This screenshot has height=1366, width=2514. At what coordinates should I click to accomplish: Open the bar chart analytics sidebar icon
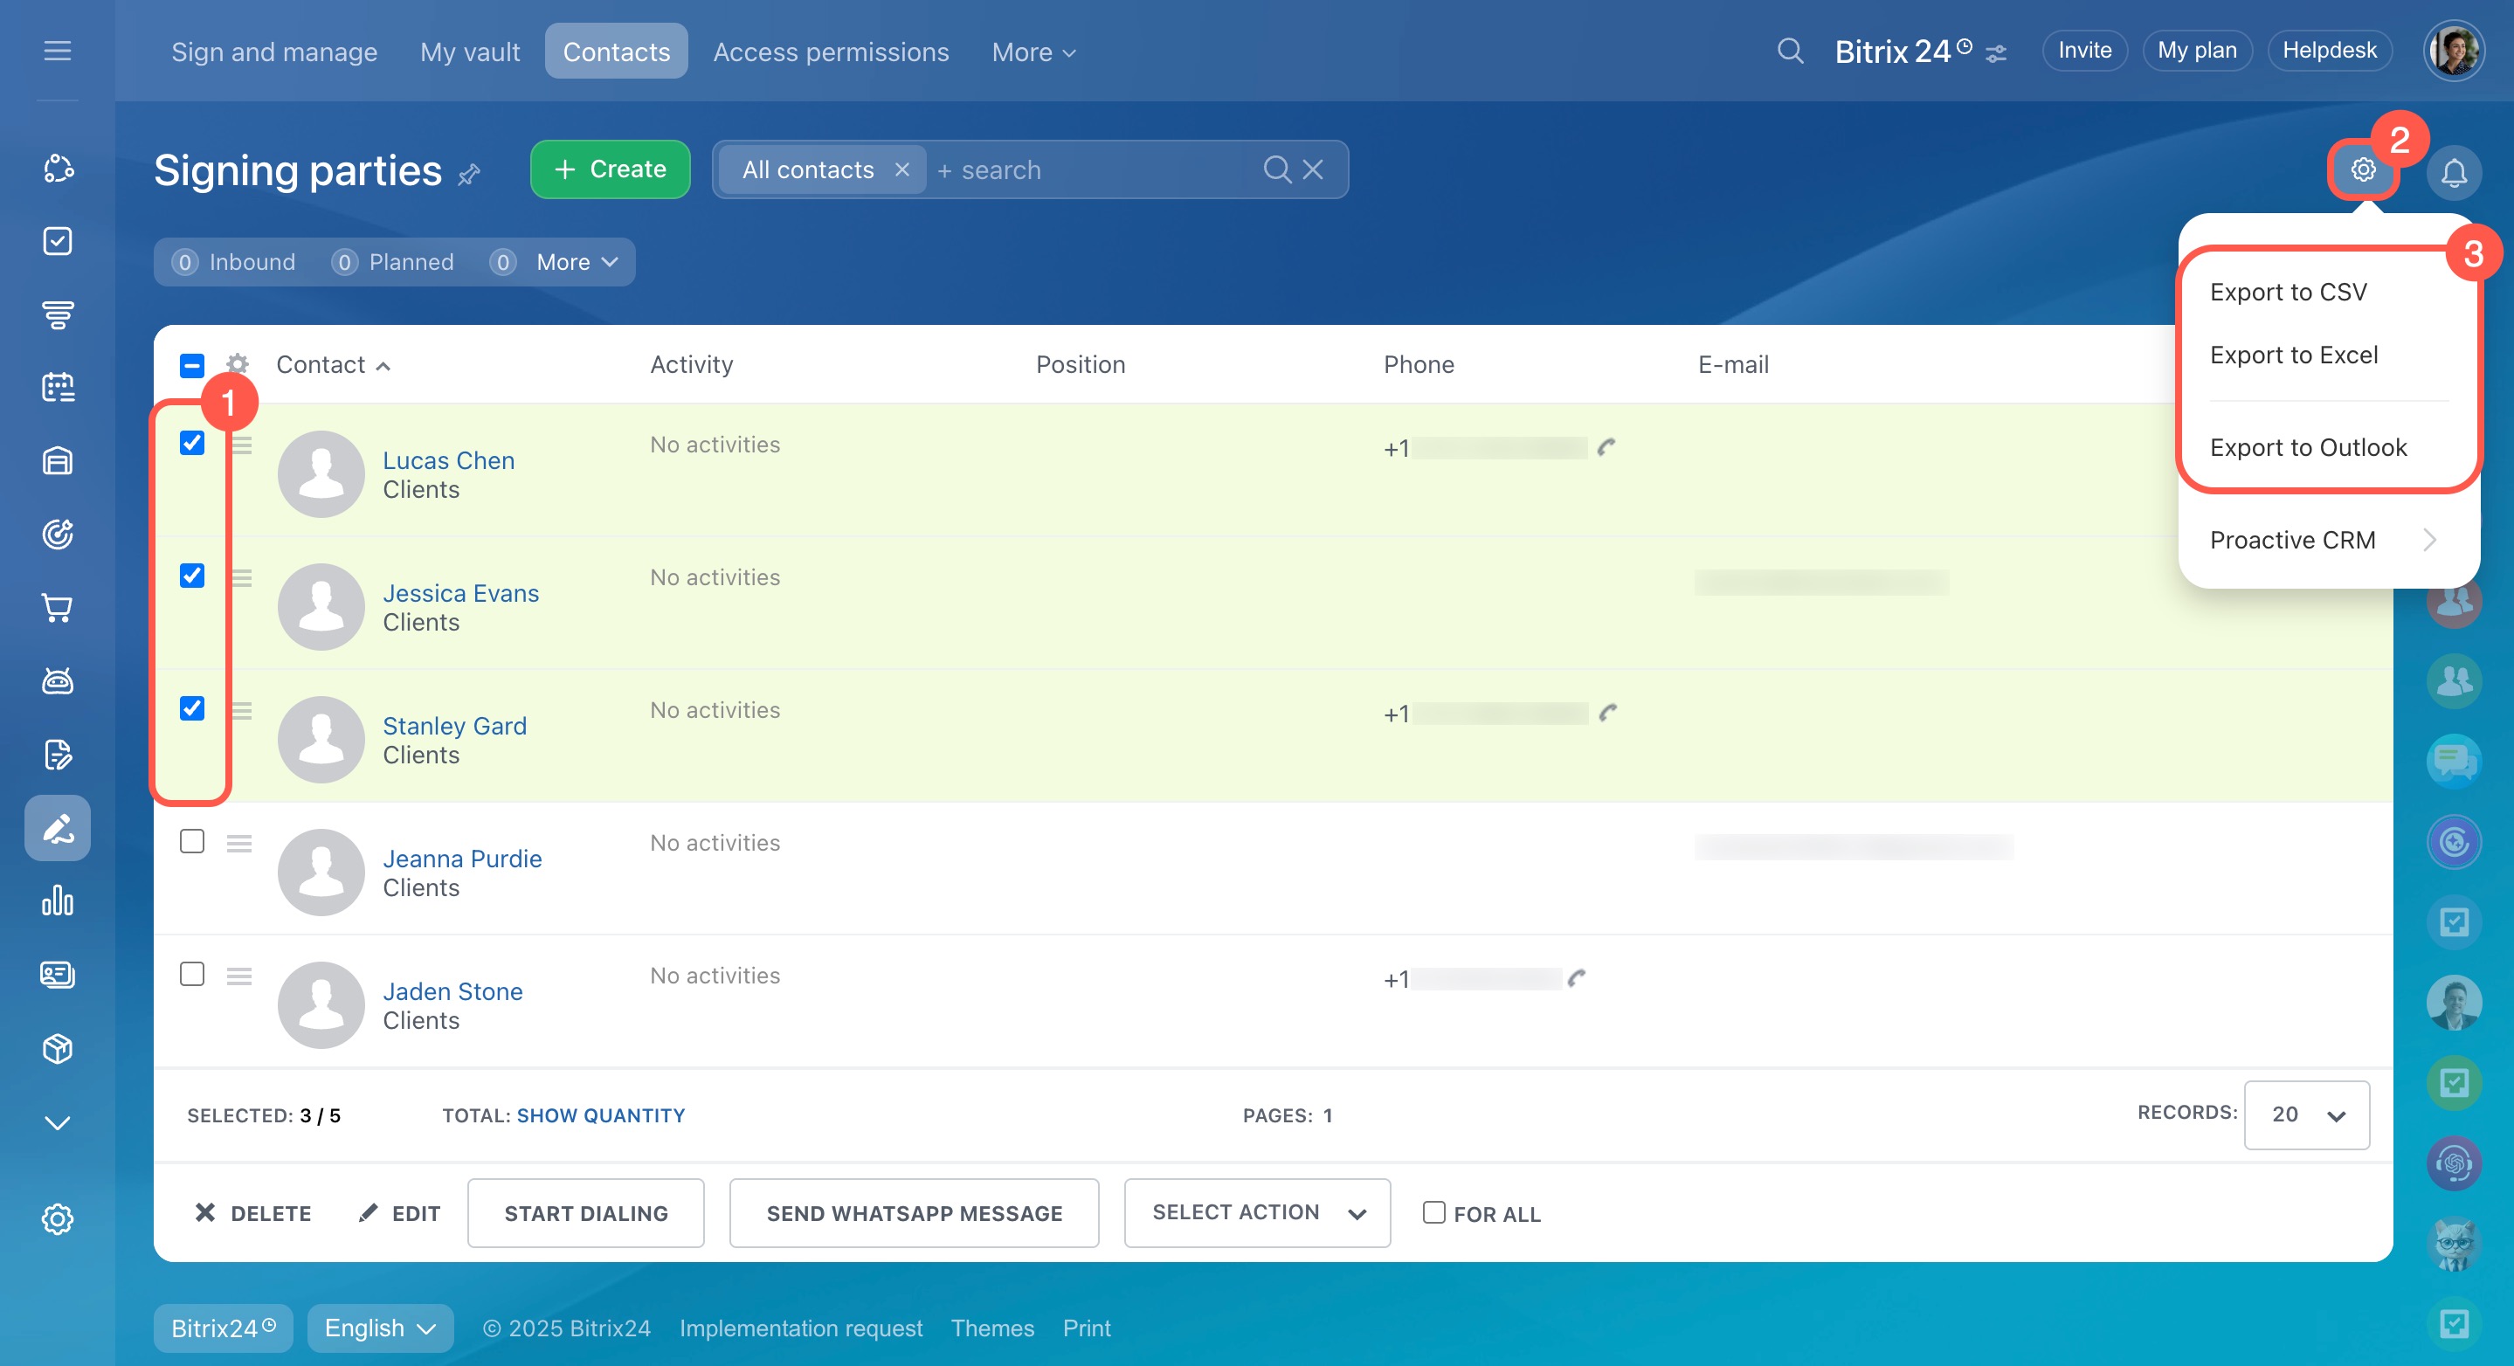58,901
